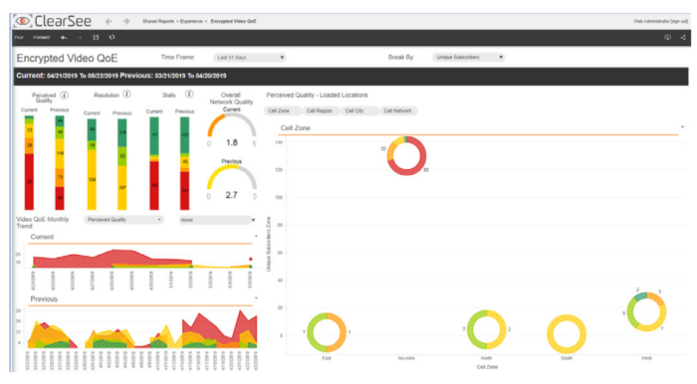Click the share icon in dark toolbar

pyautogui.click(x=683, y=38)
